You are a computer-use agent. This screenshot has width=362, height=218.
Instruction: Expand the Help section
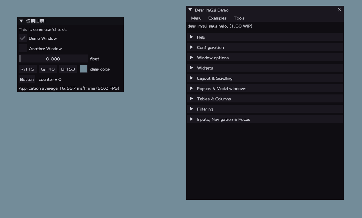(x=265, y=37)
